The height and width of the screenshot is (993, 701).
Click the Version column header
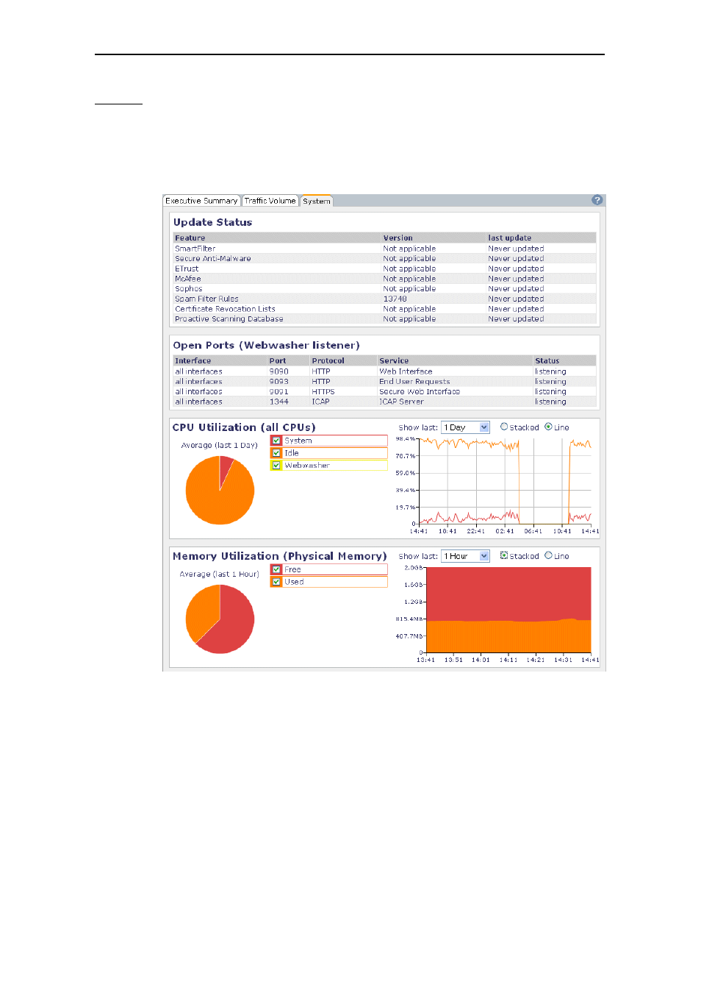398,238
